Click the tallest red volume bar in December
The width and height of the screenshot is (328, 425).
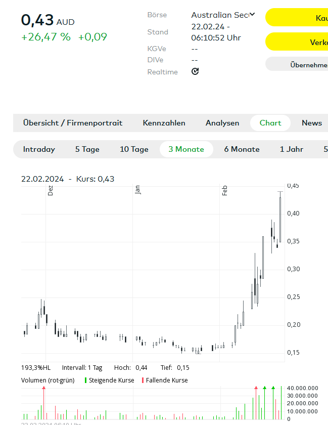(x=44, y=403)
